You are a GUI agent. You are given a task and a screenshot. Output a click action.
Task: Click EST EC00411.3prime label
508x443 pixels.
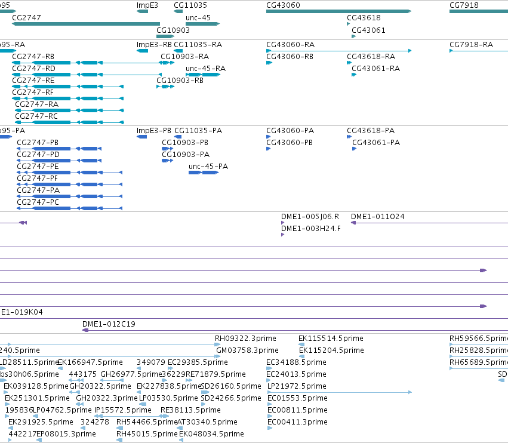coord(297,422)
